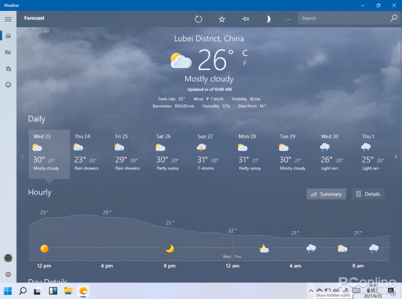The height and width of the screenshot is (299, 402).
Task: Enable dark mode with the moon icon
Action: 268,19
